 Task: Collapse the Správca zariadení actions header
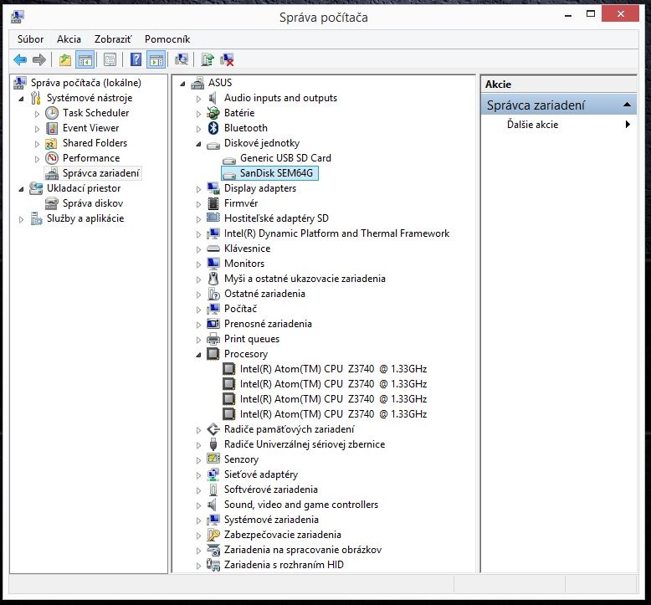click(628, 105)
